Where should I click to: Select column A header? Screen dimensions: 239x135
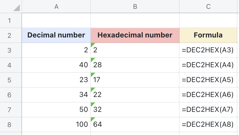pyautogui.click(x=56, y=7)
